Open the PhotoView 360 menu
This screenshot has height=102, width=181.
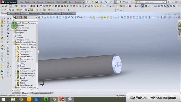[62, 2]
